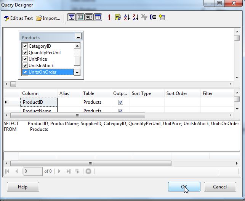Screen dimensions: 245x201
Task: Click the Cancel button
Action: pos(220,187)
